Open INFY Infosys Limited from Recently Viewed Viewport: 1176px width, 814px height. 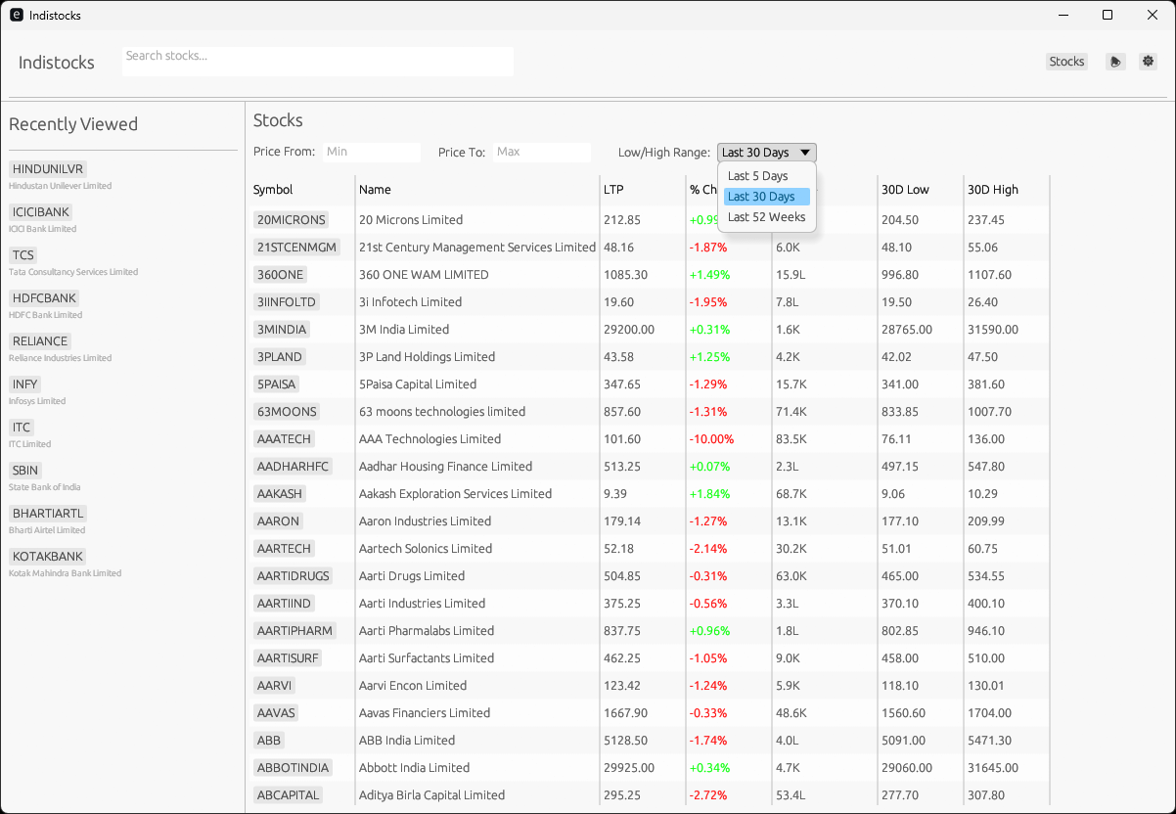23,384
